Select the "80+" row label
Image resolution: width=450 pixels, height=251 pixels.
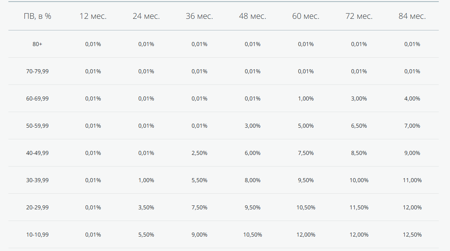(x=38, y=44)
